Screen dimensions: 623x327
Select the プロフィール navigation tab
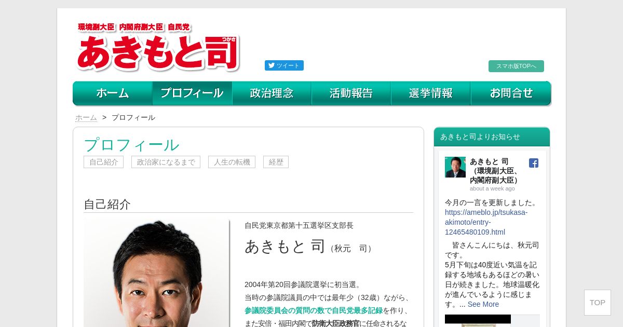tap(192, 93)
